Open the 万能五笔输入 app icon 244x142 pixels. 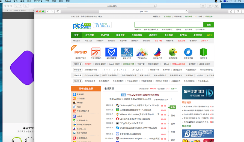tap(96, 52)
